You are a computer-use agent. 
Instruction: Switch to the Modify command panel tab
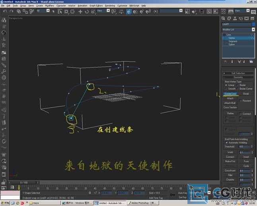(x=229, y=18)
